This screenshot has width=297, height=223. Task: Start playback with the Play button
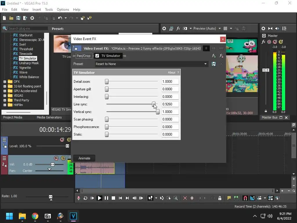tap(99, 198)
